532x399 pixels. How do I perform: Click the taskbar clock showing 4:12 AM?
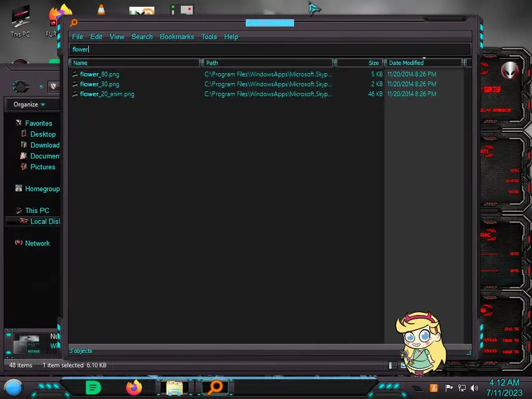pos(504,388)
